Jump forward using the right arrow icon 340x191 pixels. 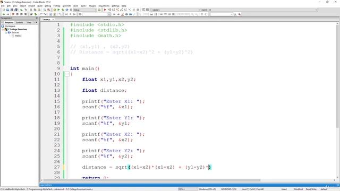[x=8, y=14]
